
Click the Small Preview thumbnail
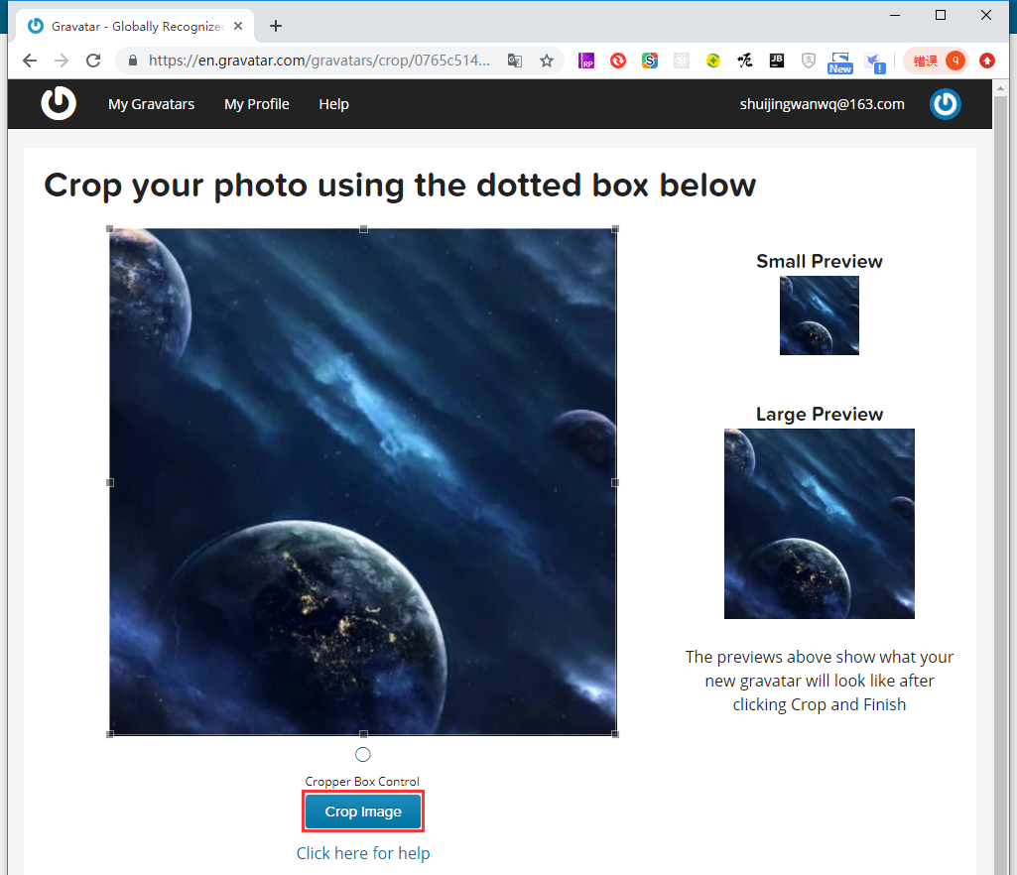point(819,315)
